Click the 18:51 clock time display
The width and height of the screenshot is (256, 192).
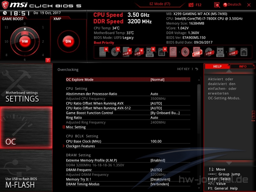[x=20, y=13]
